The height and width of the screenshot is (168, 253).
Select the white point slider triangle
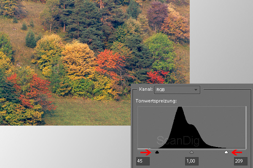[x=226, y=152]
